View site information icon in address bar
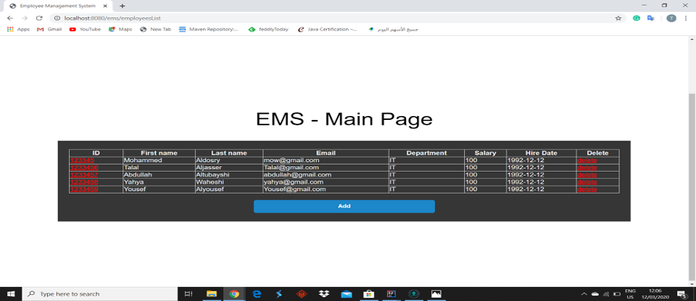 tap(57, 18)
